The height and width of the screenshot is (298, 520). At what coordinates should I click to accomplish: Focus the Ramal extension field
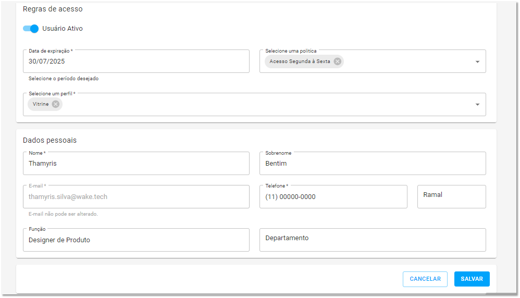pyautogui.click(x=451, y=196)
